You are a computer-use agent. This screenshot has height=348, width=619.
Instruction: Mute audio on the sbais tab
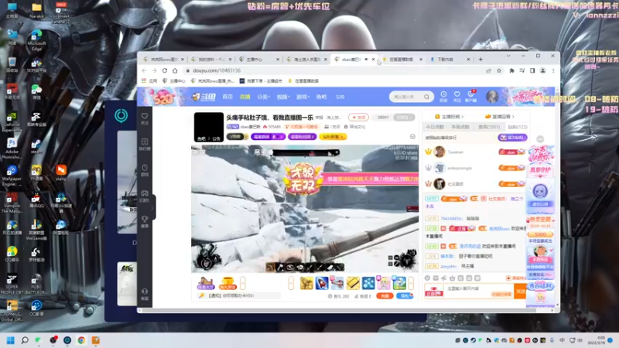(366, 60)
